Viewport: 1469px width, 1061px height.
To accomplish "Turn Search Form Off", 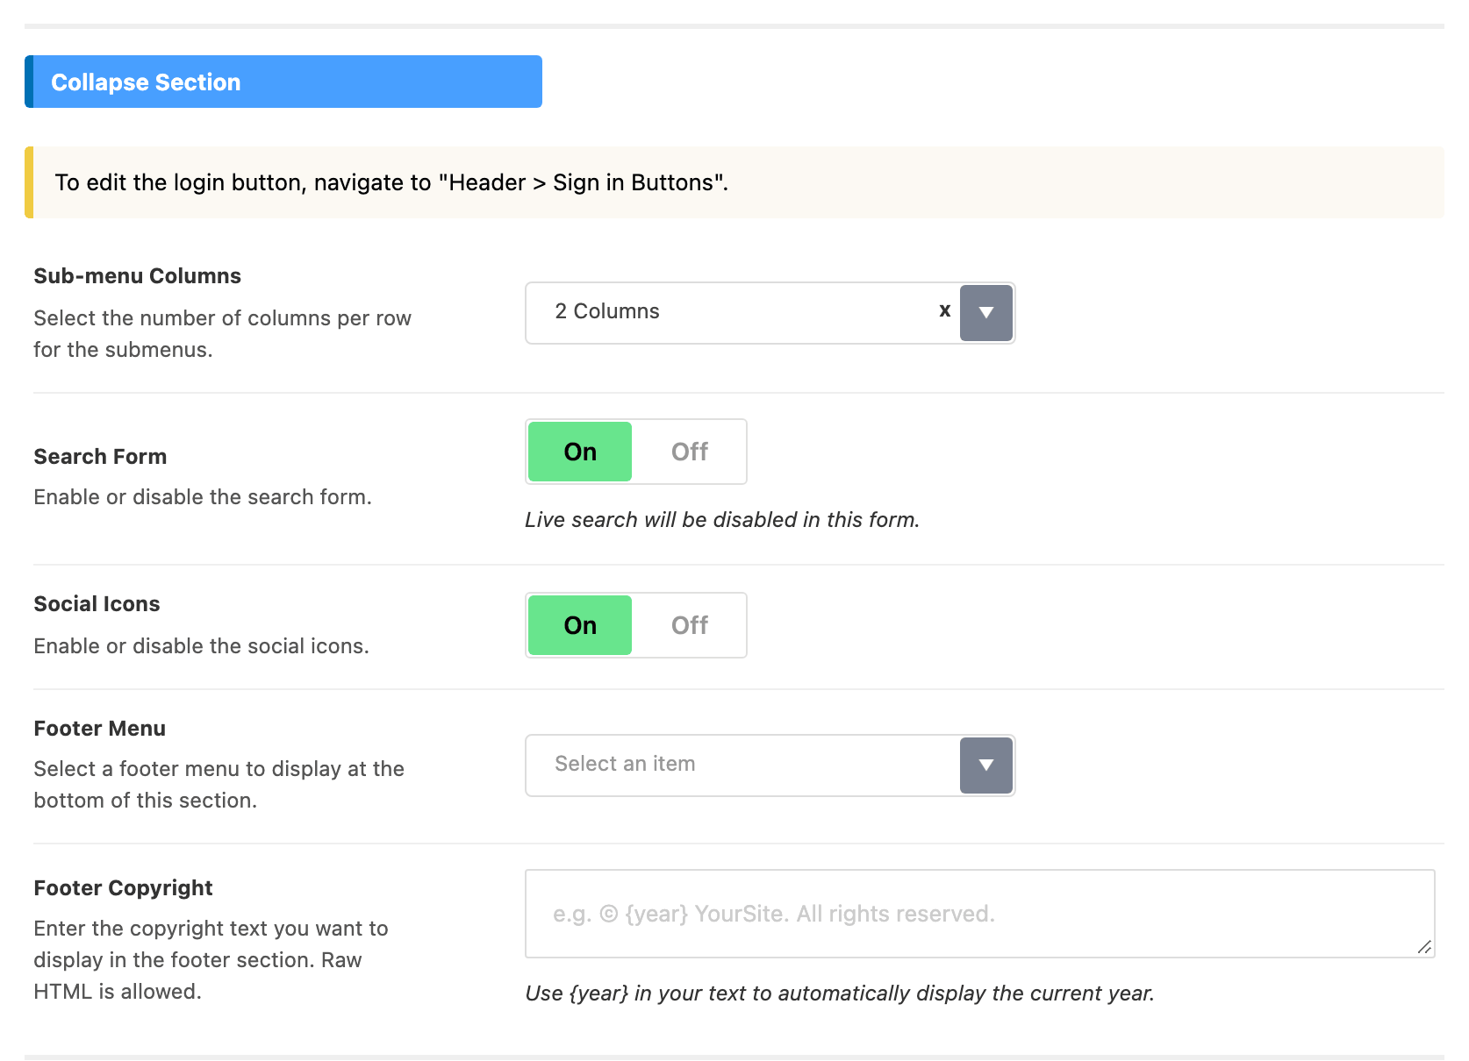I will tap(689, 452).
